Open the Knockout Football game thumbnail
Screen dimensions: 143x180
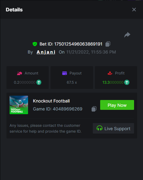tap(19, 105)
